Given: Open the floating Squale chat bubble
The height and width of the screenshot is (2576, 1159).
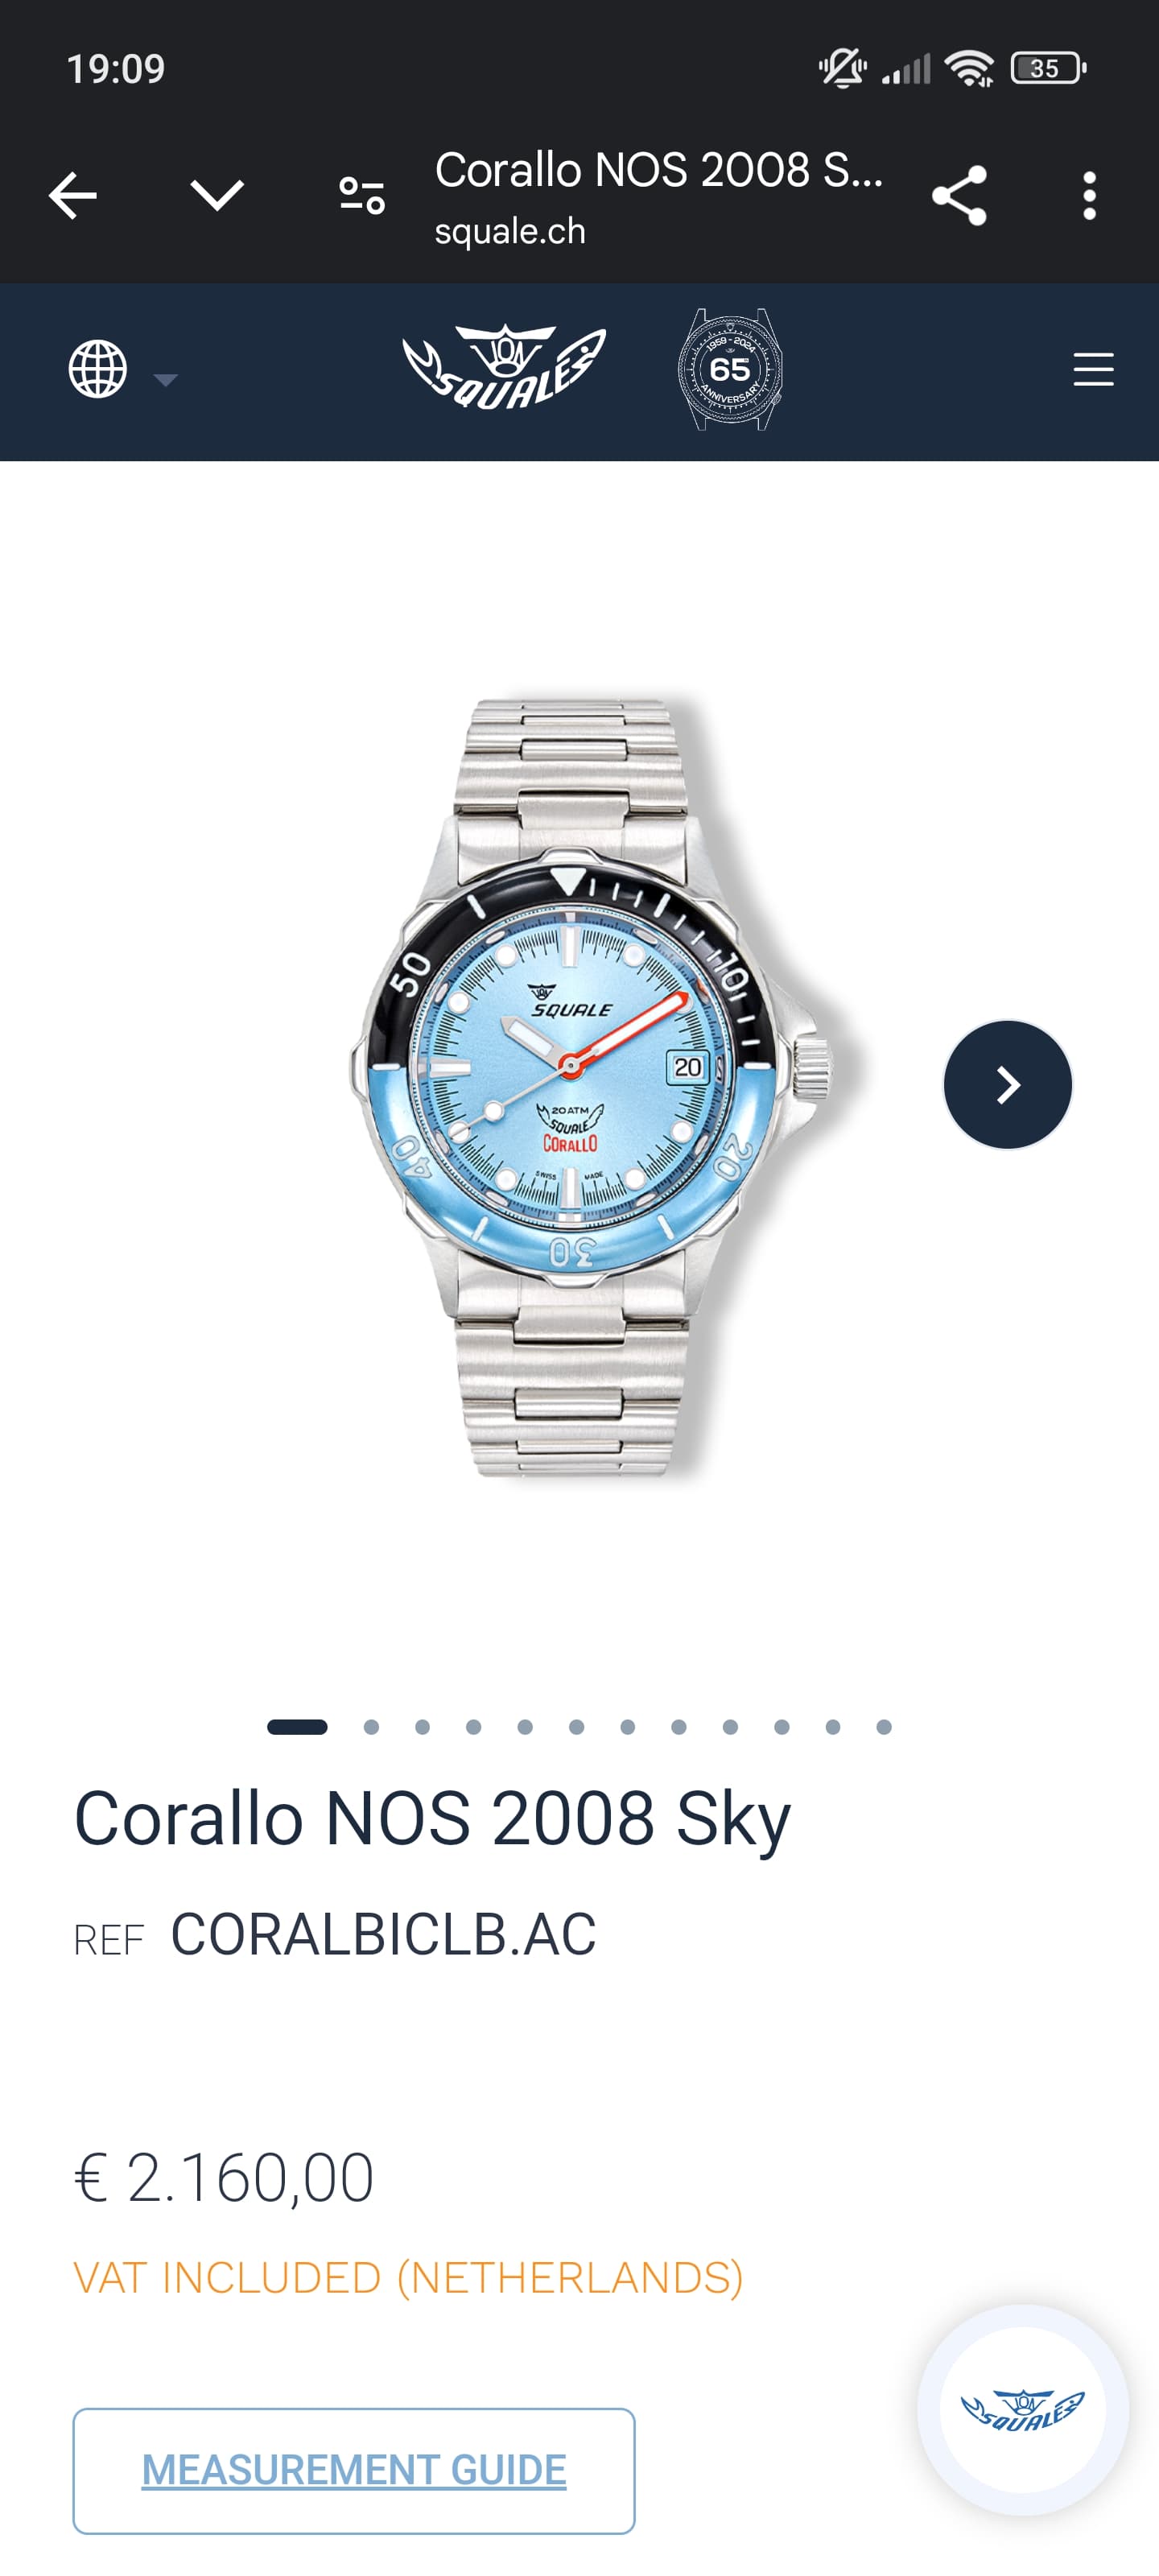Looking at the screenshot, I should coord(1022,2409).
